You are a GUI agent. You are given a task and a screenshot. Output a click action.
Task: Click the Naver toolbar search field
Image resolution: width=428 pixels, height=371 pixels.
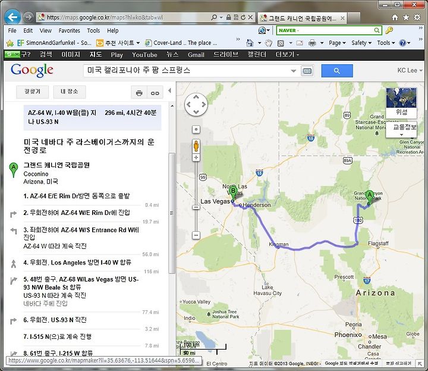coord(325,30)
